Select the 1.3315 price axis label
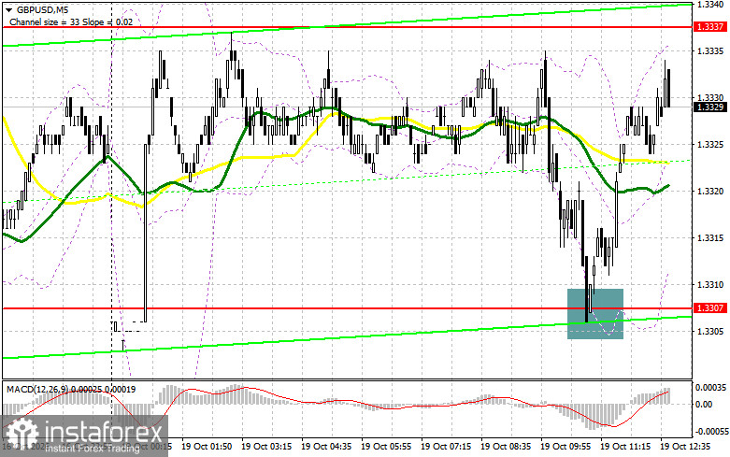This screenshot has height=457, width=730. (x=710, y=237)
